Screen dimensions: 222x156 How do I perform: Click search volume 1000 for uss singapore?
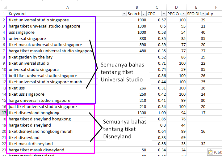coord(137,32)
